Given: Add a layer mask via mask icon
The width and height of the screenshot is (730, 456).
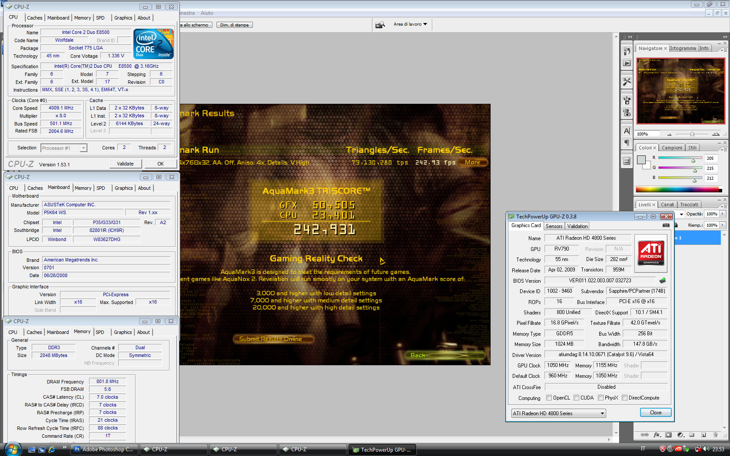Looking at the screenshot, I should [x=668, y=435].
